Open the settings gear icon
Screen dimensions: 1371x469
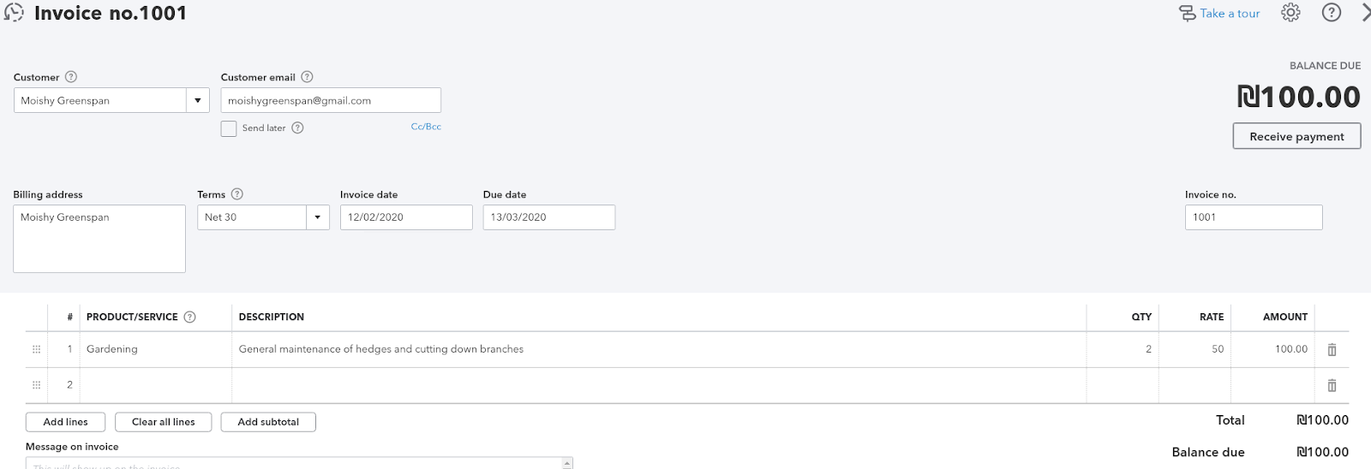1290,13
